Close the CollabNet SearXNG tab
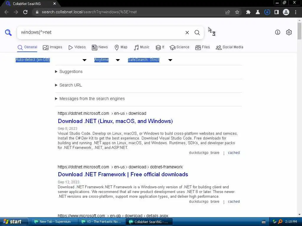This screenshot has height=226, width=302. pyautogui.click(x=55, y=4)
